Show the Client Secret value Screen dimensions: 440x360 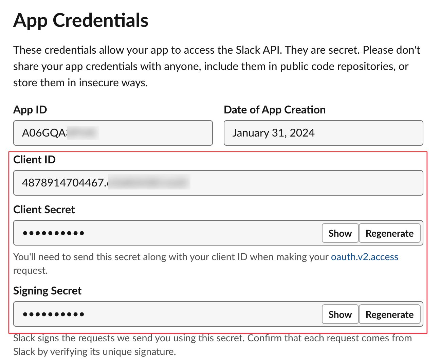tap(340, 233)
